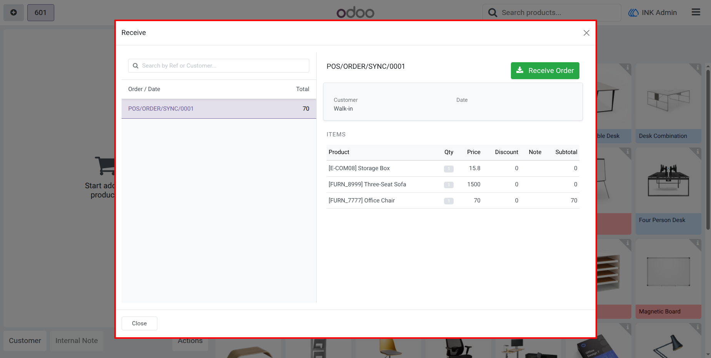This screenshot has width=711, height=358.
Task: Click the Internal Note button
Action: (x=77, y=341)
